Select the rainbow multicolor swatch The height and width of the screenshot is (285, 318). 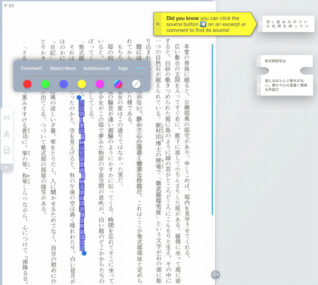(118, 84)
